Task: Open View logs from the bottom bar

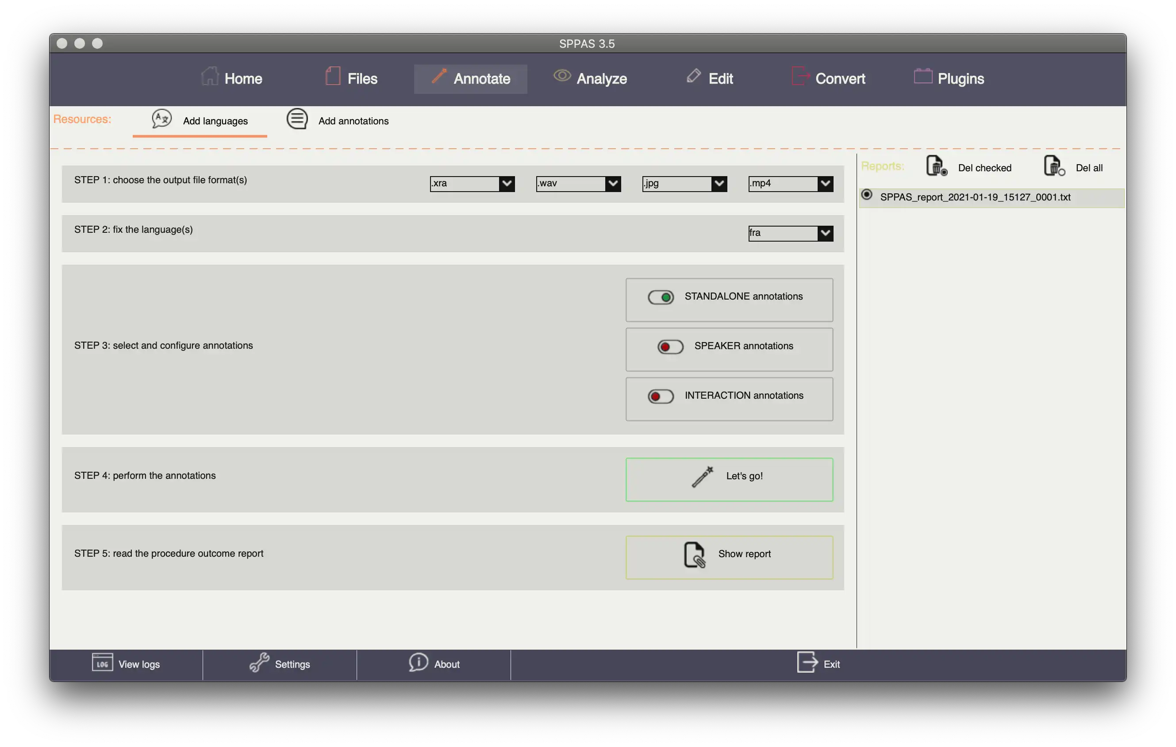Action: click(x=126, y=663)
